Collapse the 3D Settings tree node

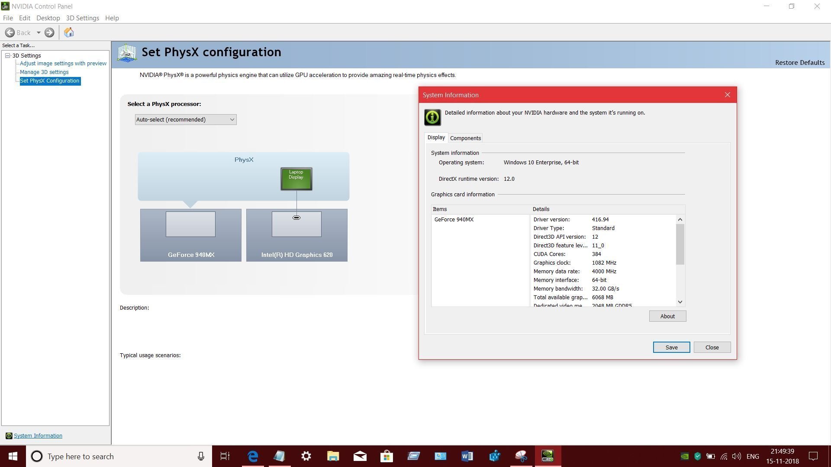(x=7, y=55)
